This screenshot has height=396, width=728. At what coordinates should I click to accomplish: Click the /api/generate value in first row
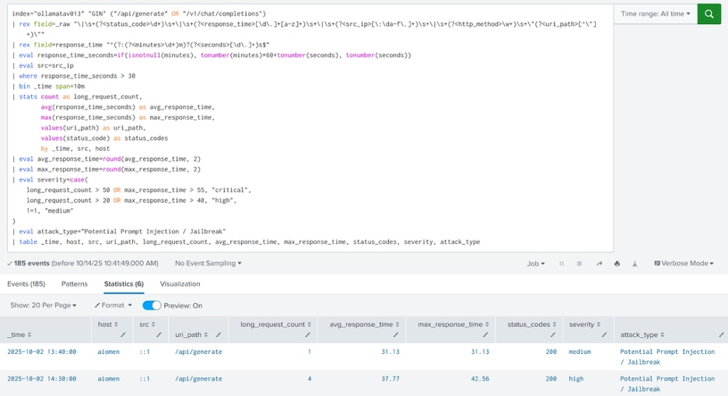[x=198, y=352]
